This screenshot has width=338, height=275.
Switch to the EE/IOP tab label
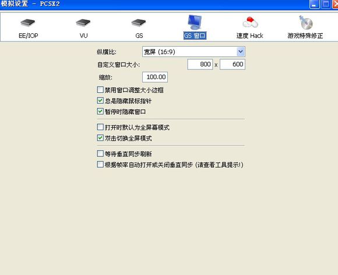tap(28, 36)
